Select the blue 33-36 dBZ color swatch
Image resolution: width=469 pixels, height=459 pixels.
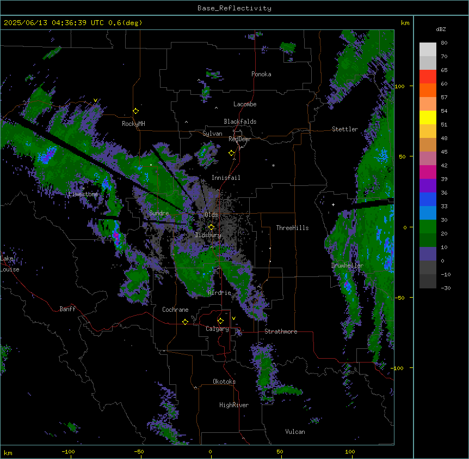[428, 199]
